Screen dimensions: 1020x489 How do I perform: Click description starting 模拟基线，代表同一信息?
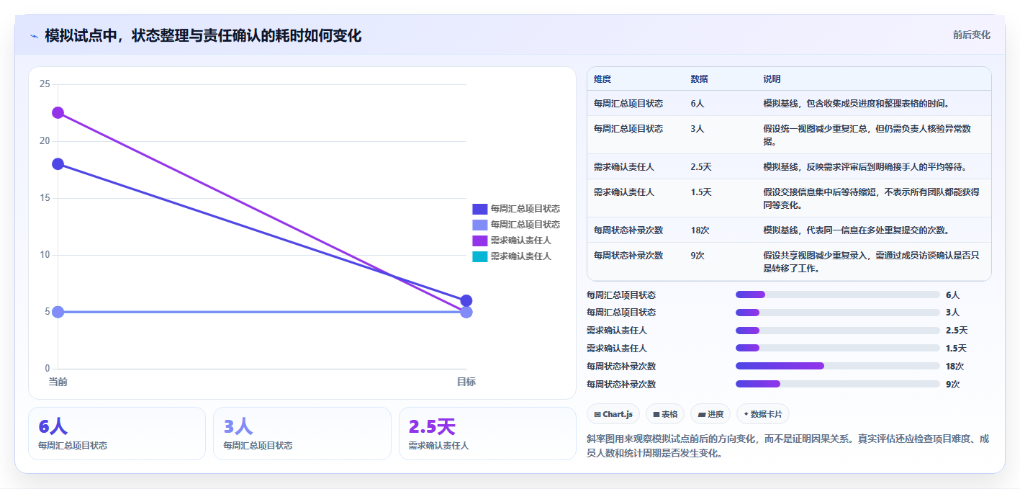(x=856, y=230)
